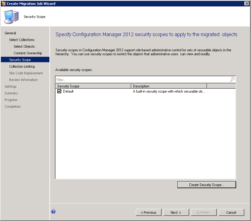251x221 pixels.
Task: Go to the Collection Limiting step
Action: click(22, 66)
